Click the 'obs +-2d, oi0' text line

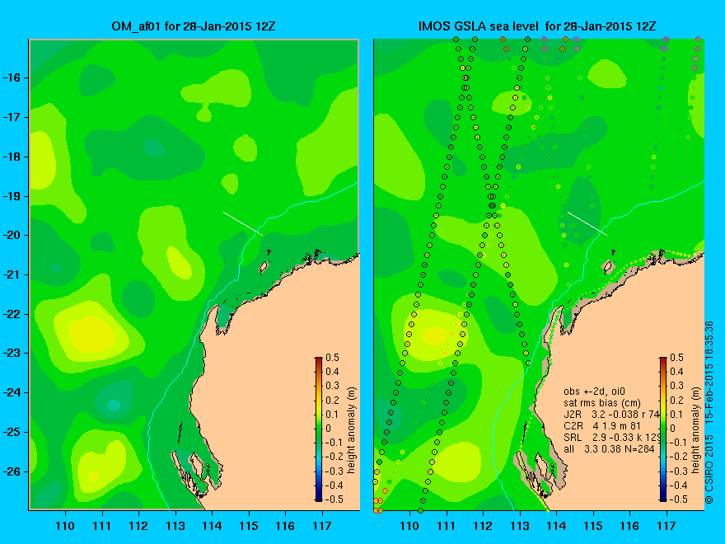coord(594,392)
